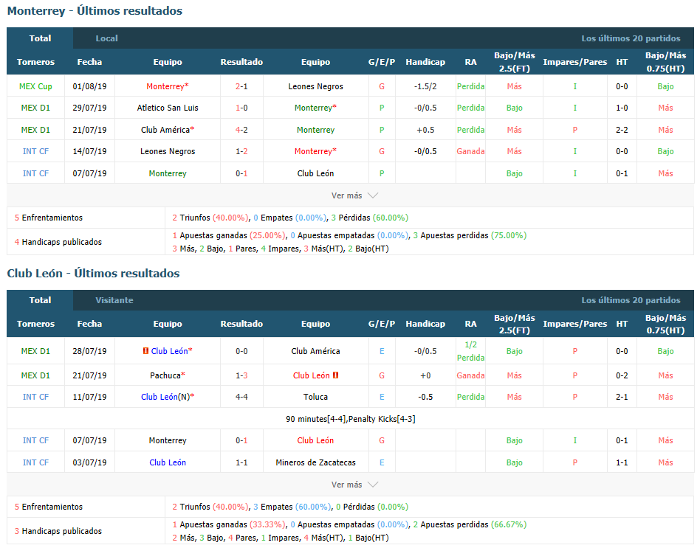Open MEX D1 link on Monterrey's 29/07/19 row
The image size is (700, 548).
(x=35, y=108)
